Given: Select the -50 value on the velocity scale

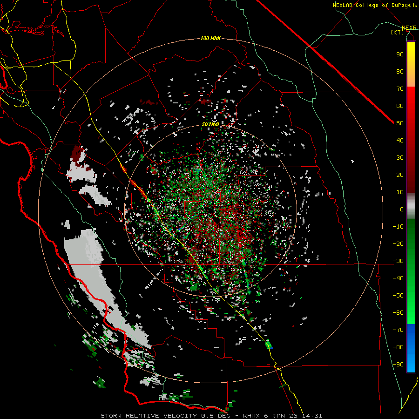Looking at the screenshot, I should point(398,296).
